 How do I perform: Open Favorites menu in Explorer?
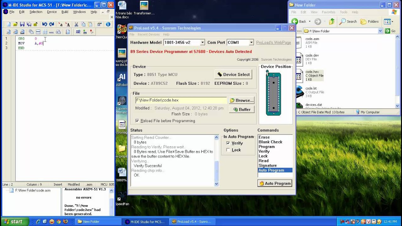pos(329,12)
